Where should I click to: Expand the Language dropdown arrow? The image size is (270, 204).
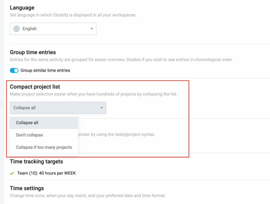92,29
